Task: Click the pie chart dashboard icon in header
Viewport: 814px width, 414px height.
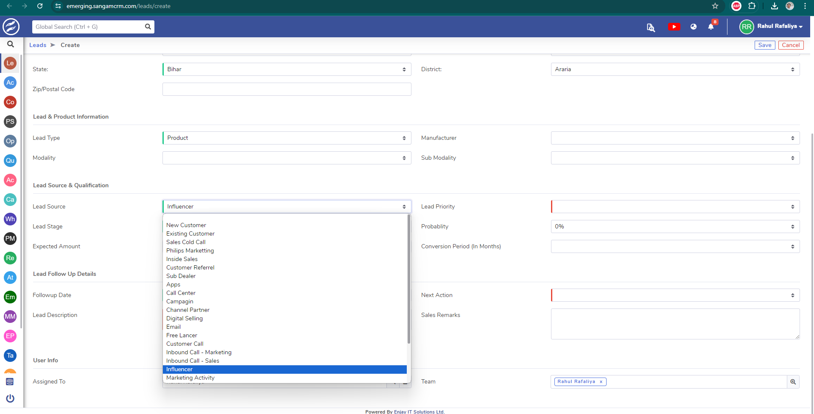Action: tap(694, 27)
